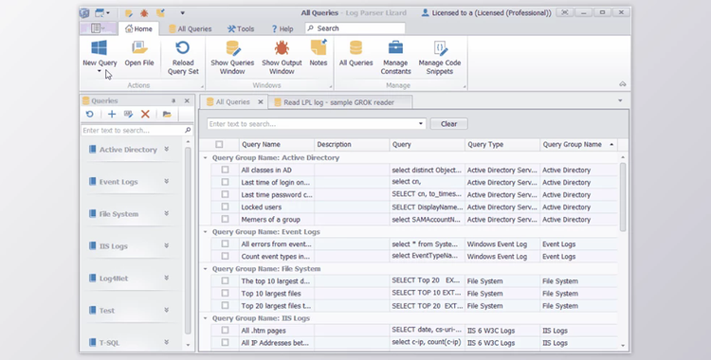711x360 pixels.
Task: Open the Help ribbon tab
Action: (x=283, y=29)
